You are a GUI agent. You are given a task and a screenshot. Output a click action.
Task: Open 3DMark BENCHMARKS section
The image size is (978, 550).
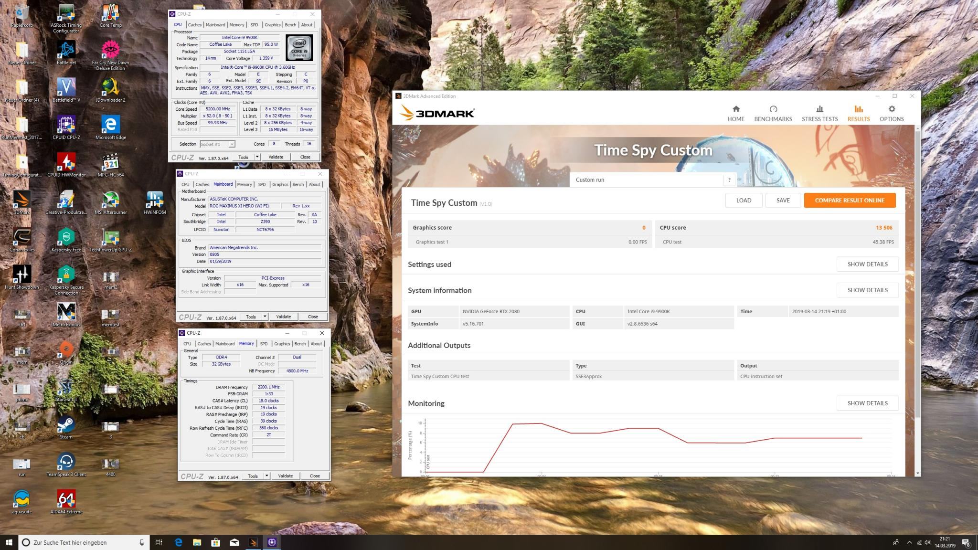[x=773, y=114]
